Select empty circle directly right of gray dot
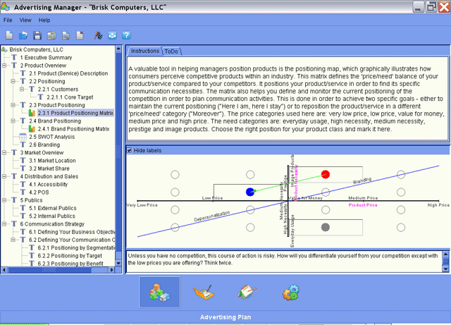The width and height of the screenshot is (451, 325). (x=401, y=228)
